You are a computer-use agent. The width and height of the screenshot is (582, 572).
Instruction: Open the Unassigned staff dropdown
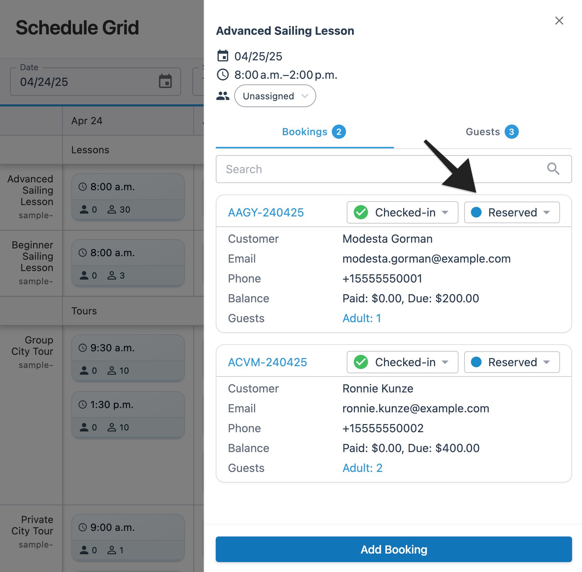tap(275, 96)
